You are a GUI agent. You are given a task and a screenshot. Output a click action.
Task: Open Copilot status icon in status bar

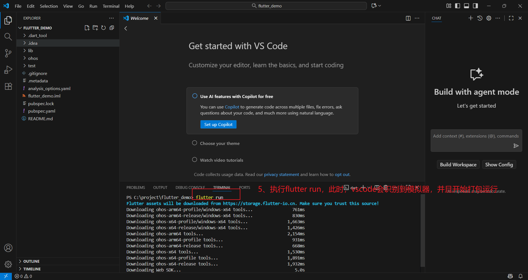tap(510, 276)
